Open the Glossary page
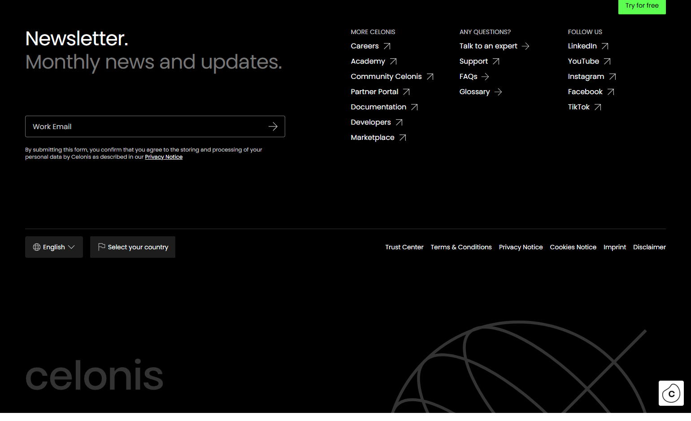The image size is (691, 421). tap(474, 91)
